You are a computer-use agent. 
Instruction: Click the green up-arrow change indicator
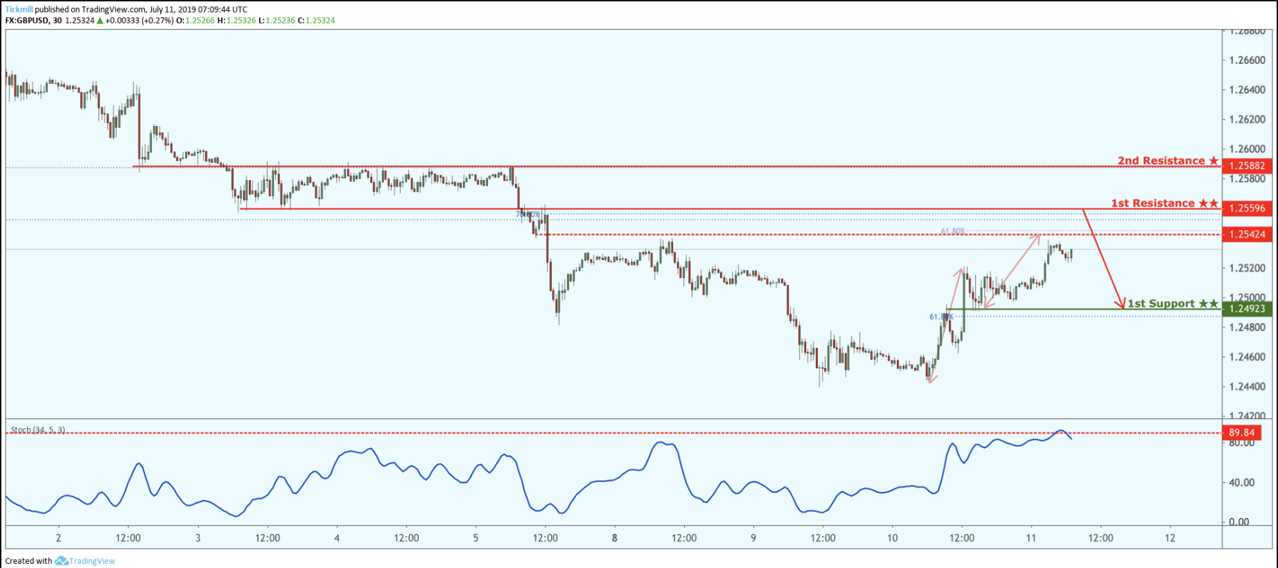pos(100,21)
